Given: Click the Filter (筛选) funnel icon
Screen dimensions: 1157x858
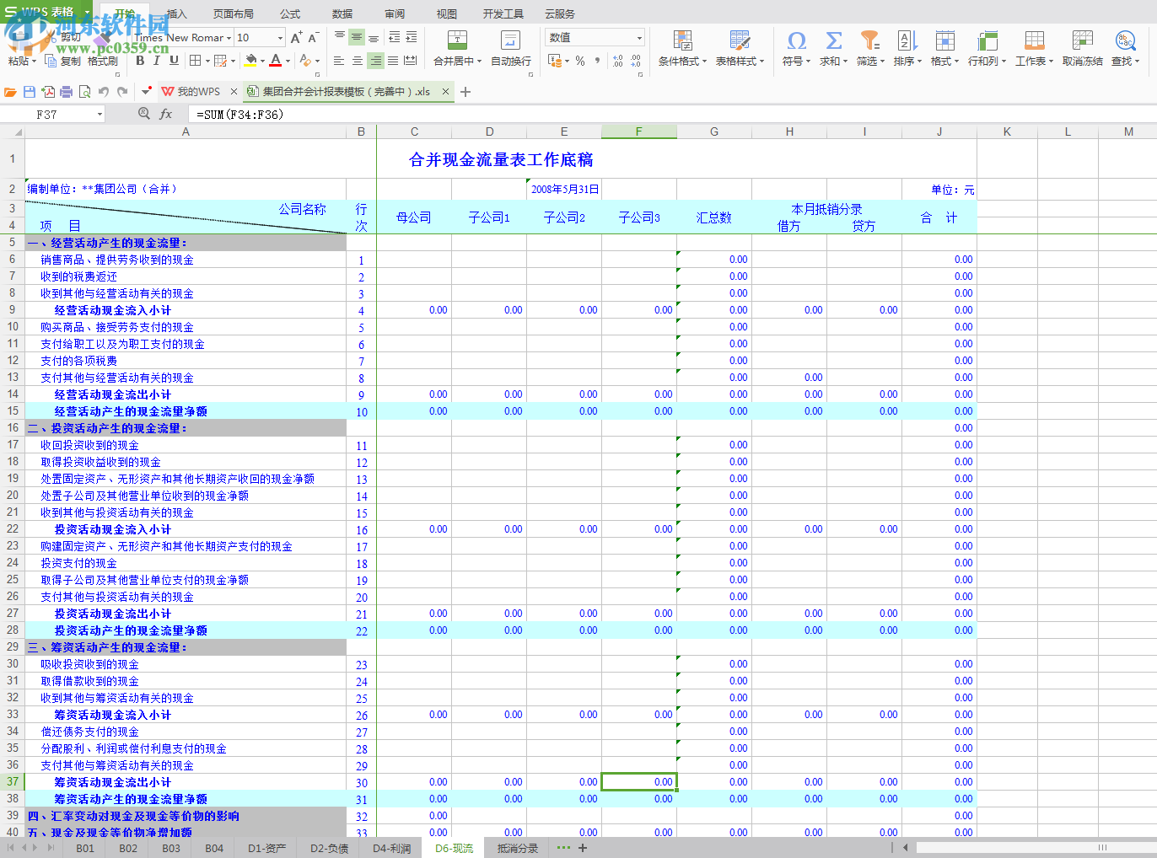Looking at the screenshot, I should point(869,40).
